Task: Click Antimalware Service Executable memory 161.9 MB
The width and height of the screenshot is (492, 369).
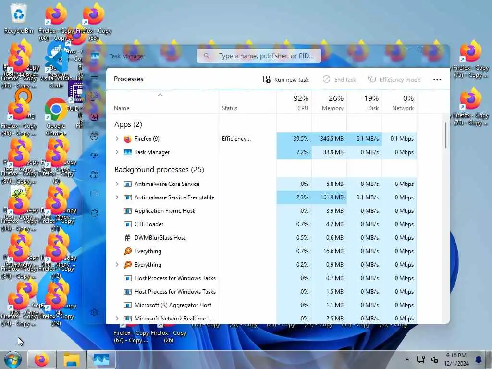Action: (332, 197)
